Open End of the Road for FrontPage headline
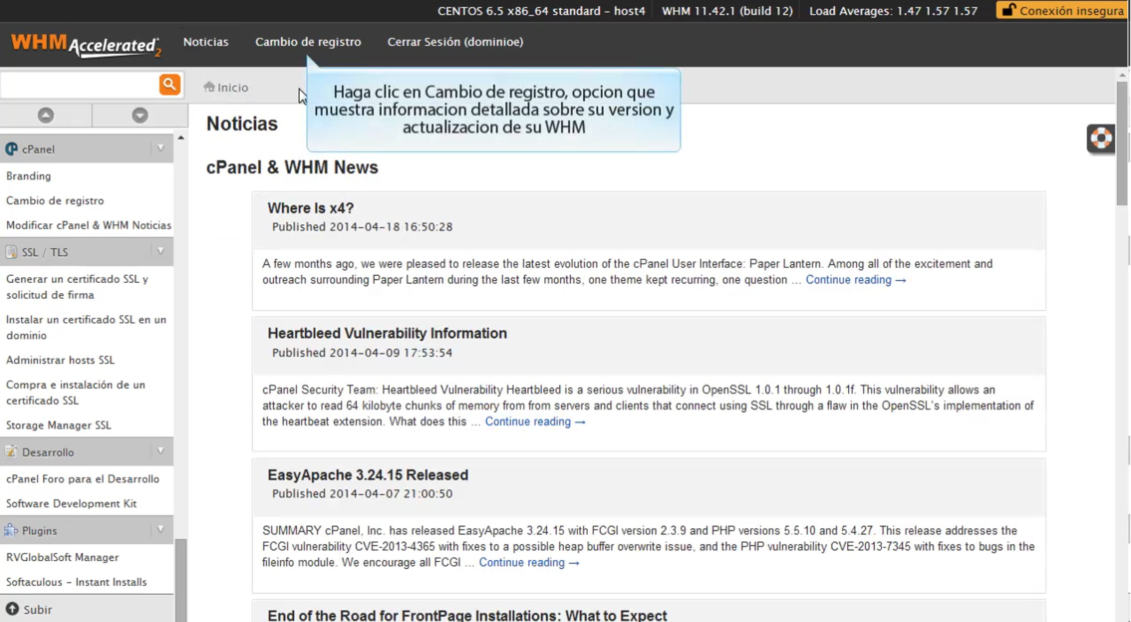Image resolution: width=1131 pixels, height=622 pixels. pos(467,615)
